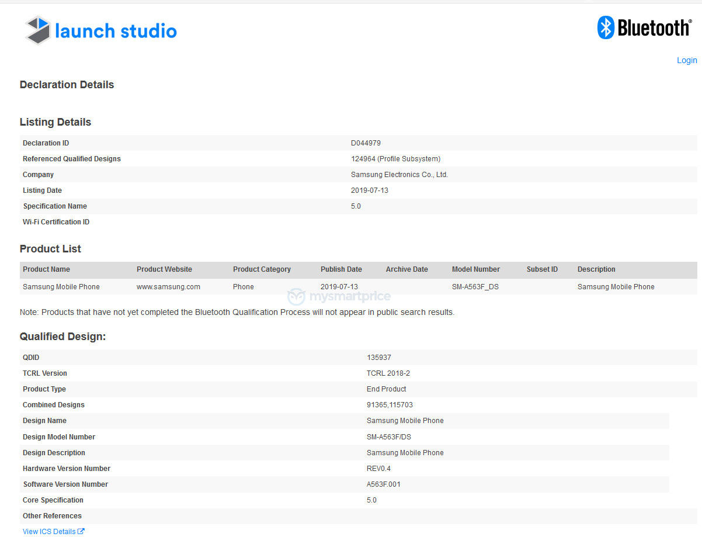Select model number SM-A563F_DS
The width and height of the screenshot is (702, 537).
[475, 286]
